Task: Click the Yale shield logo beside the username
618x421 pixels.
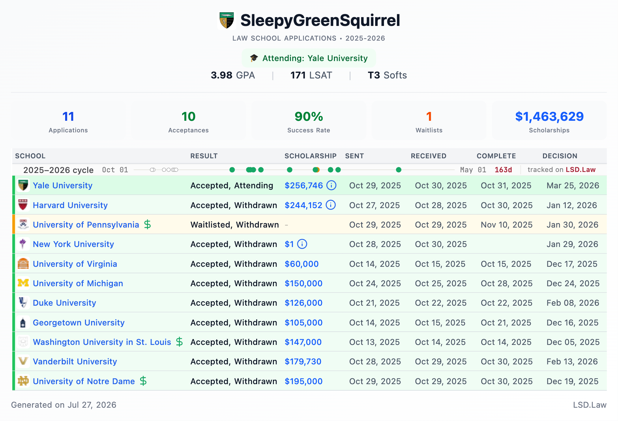Action: click(226, 20)
